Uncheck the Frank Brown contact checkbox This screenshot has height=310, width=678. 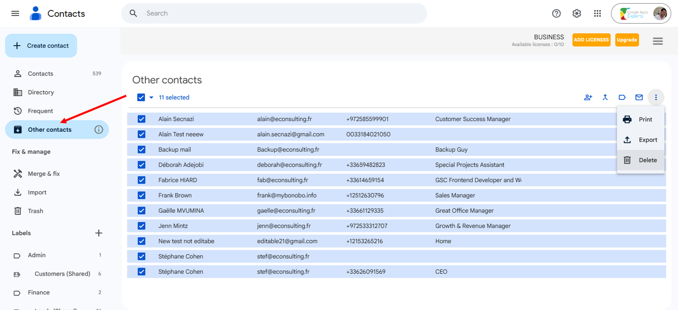pos(141,195)
